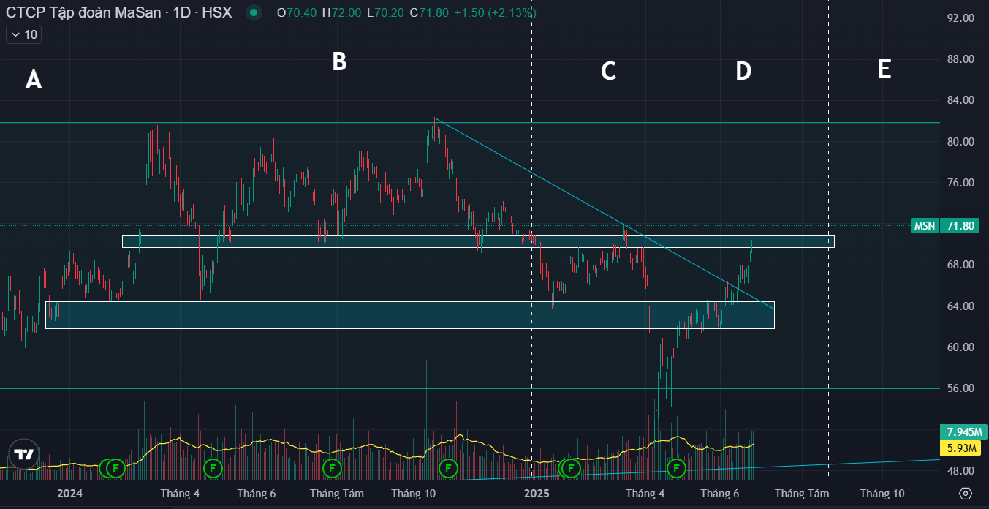Image resolution: width=989 pixels, height=509 pixels.
Task: Click the 71.80 current price label
Action: 960,226
